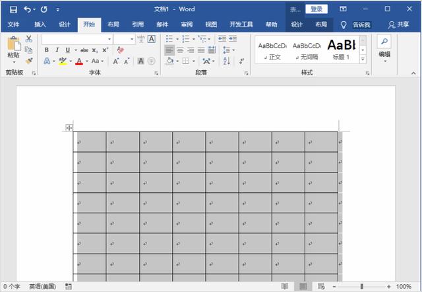The image size is (422, 292).
Task: Switch to the 审阅 (Review) tab
Action: [187, 25]
